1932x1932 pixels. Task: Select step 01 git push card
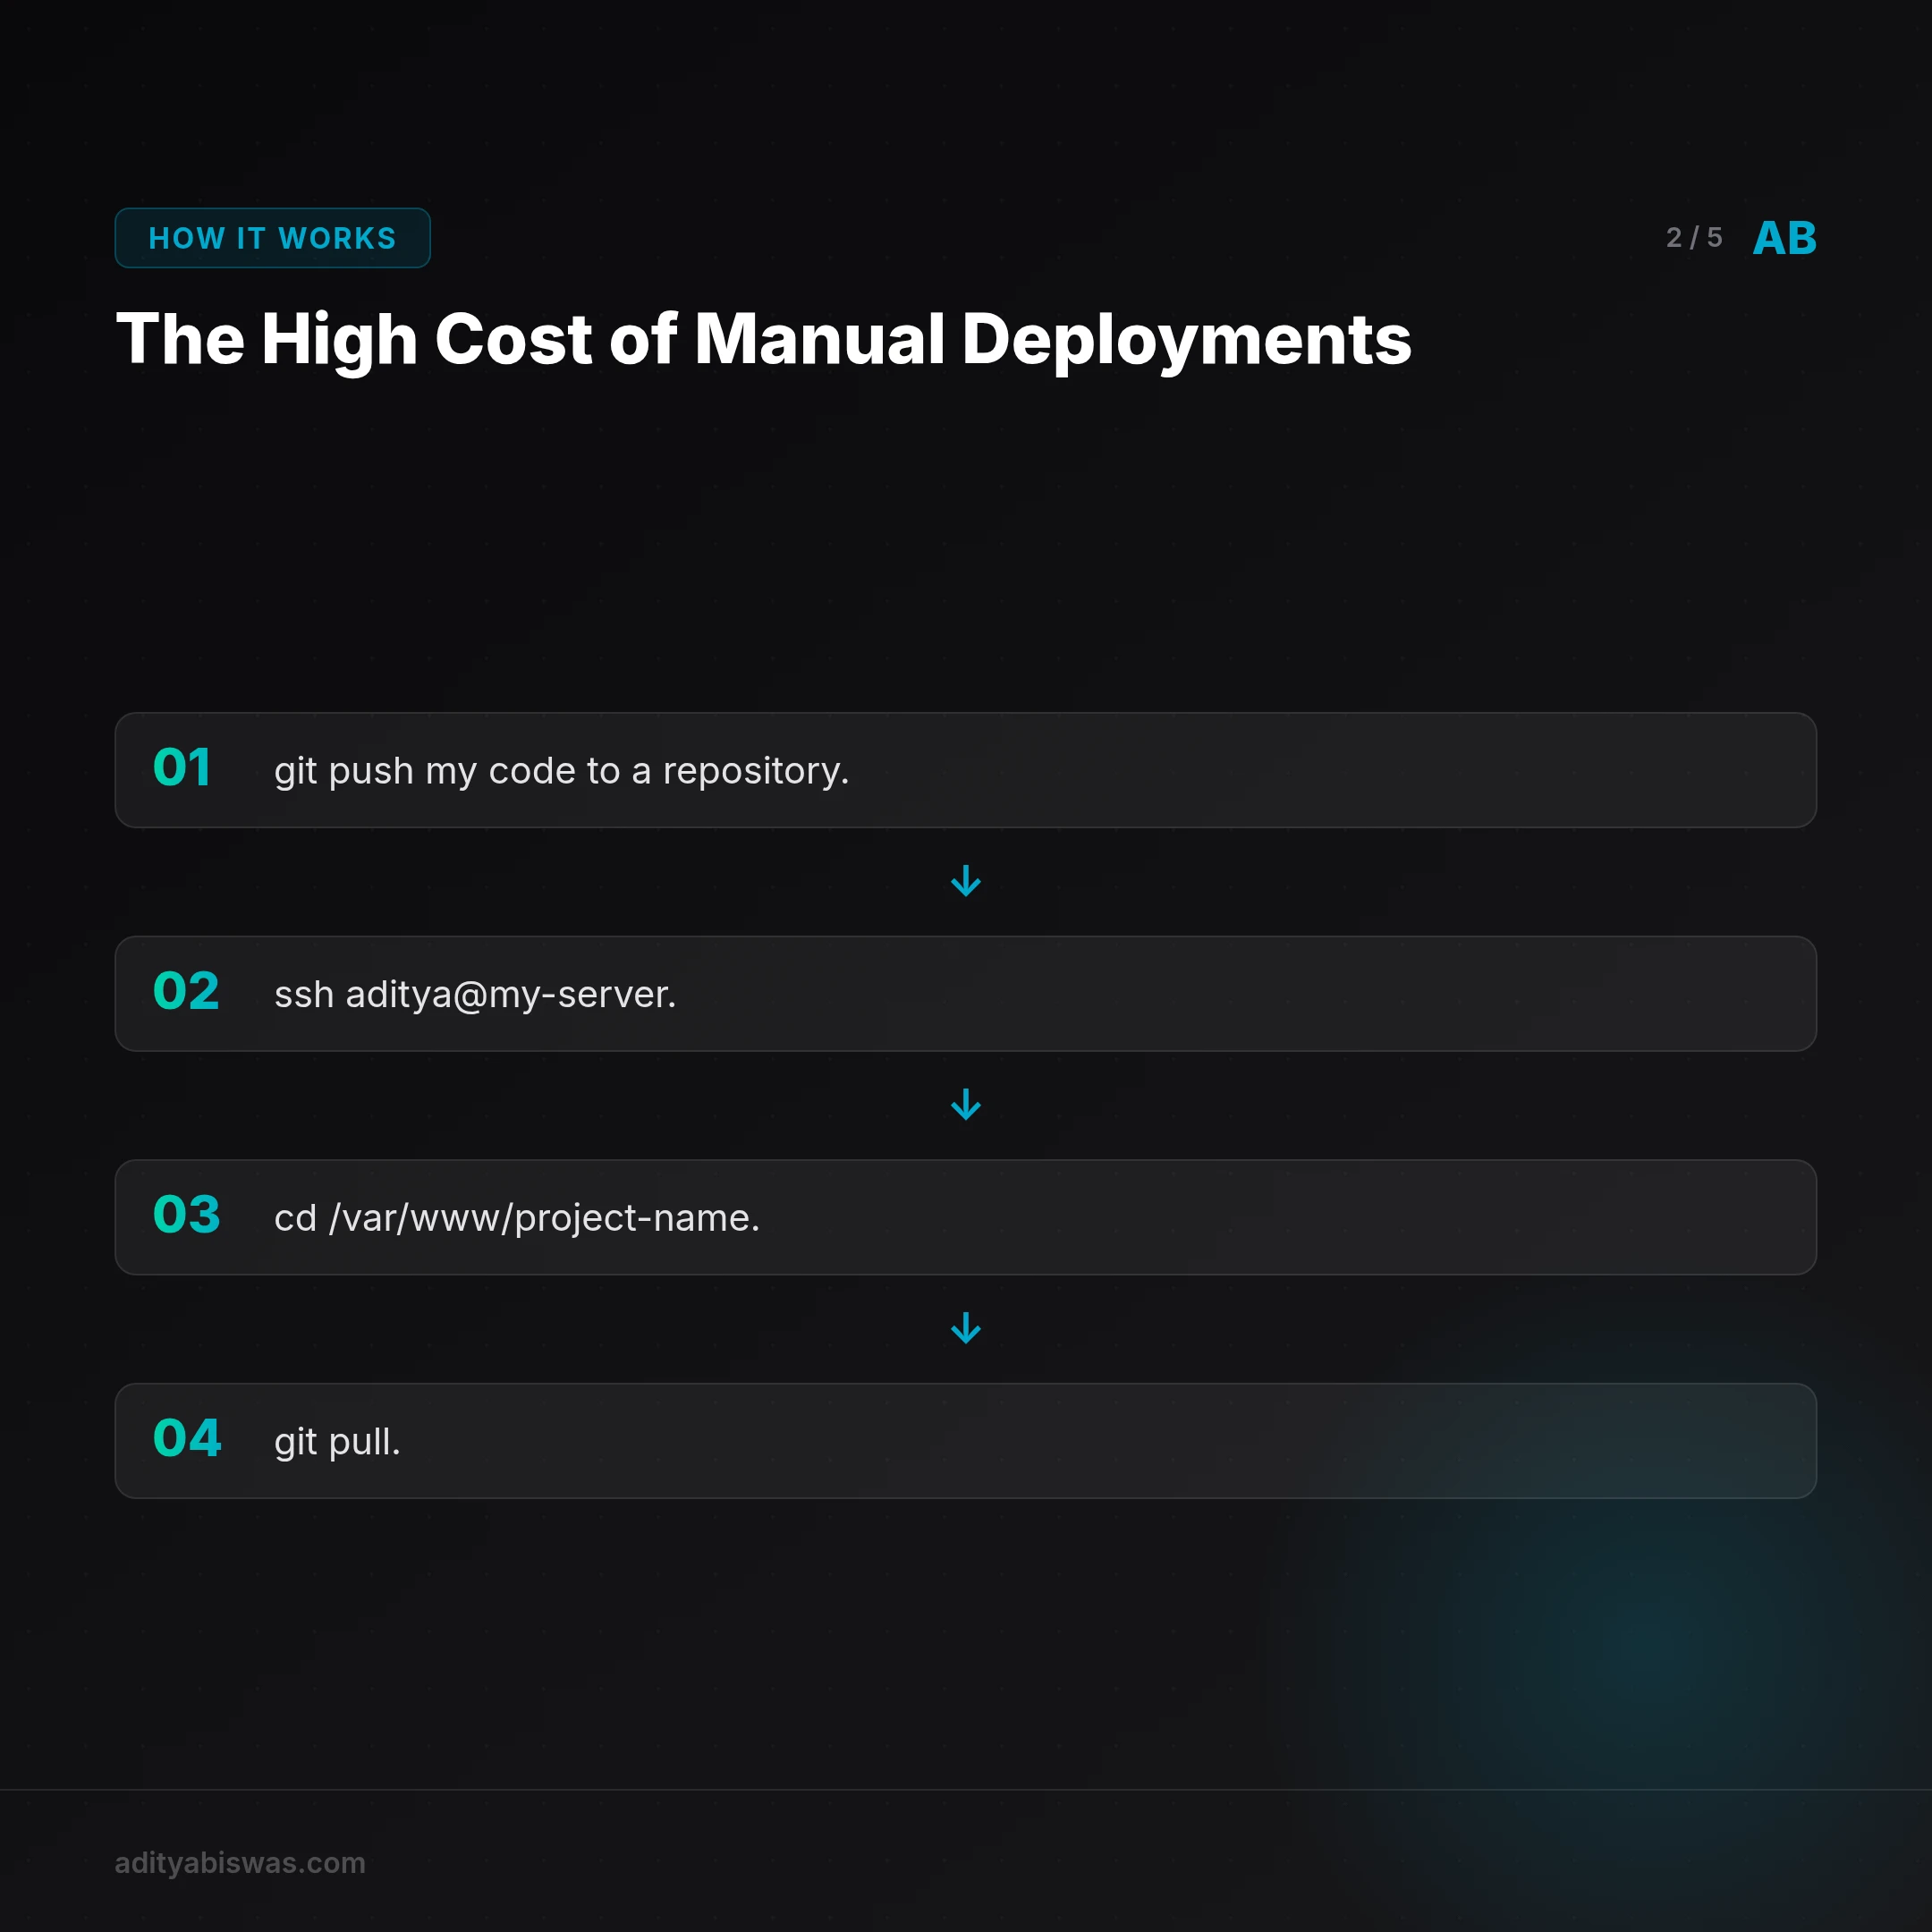click(965, 770)
